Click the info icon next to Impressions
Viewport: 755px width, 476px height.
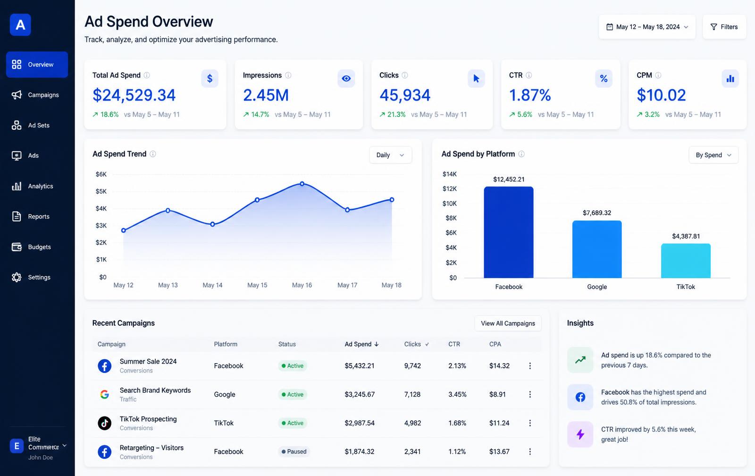pos(288,75)
